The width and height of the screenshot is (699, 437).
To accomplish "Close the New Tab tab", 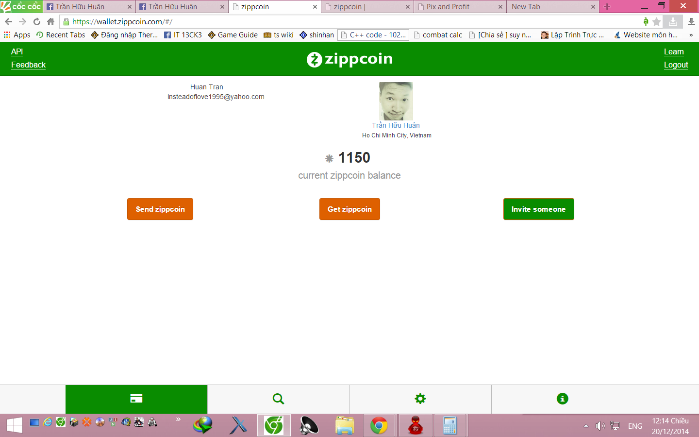I will pyautogui.click(x=593, y=7).
